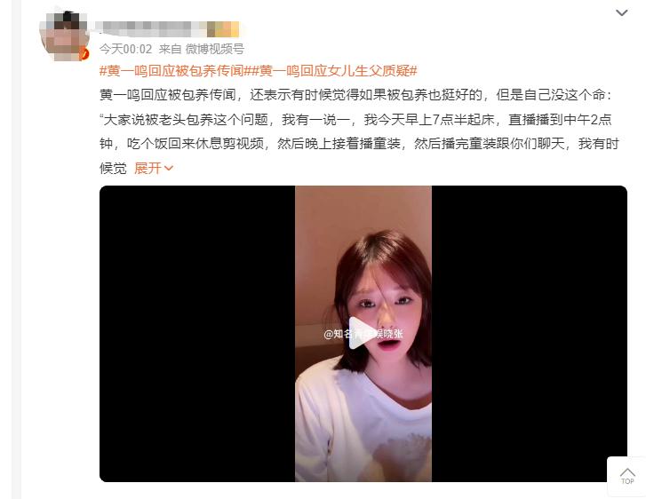Click the up arrow icon above TOP

tap(627, 471)
